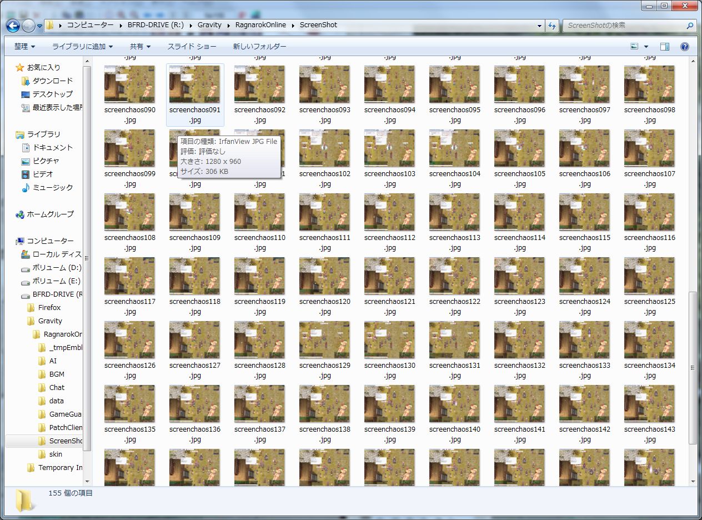702x520 pixels.
Task: Toggle the preview pane button
Action: click(665, 47)
